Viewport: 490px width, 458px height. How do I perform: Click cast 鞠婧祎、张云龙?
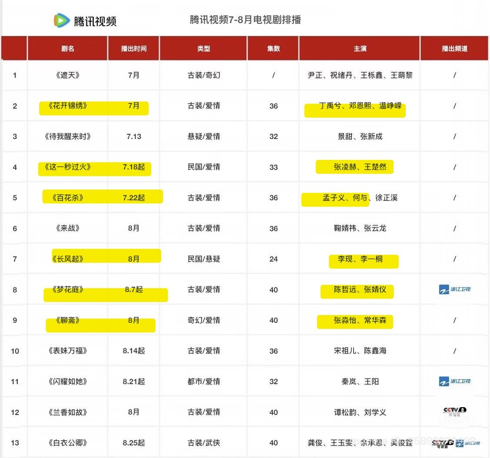(x=360, y=228)
